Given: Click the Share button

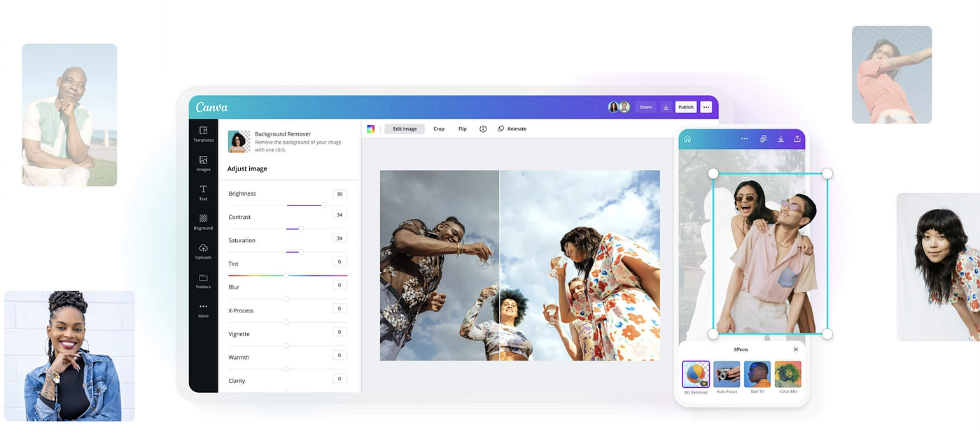Looking at the screenshot, I should [645, 107].
